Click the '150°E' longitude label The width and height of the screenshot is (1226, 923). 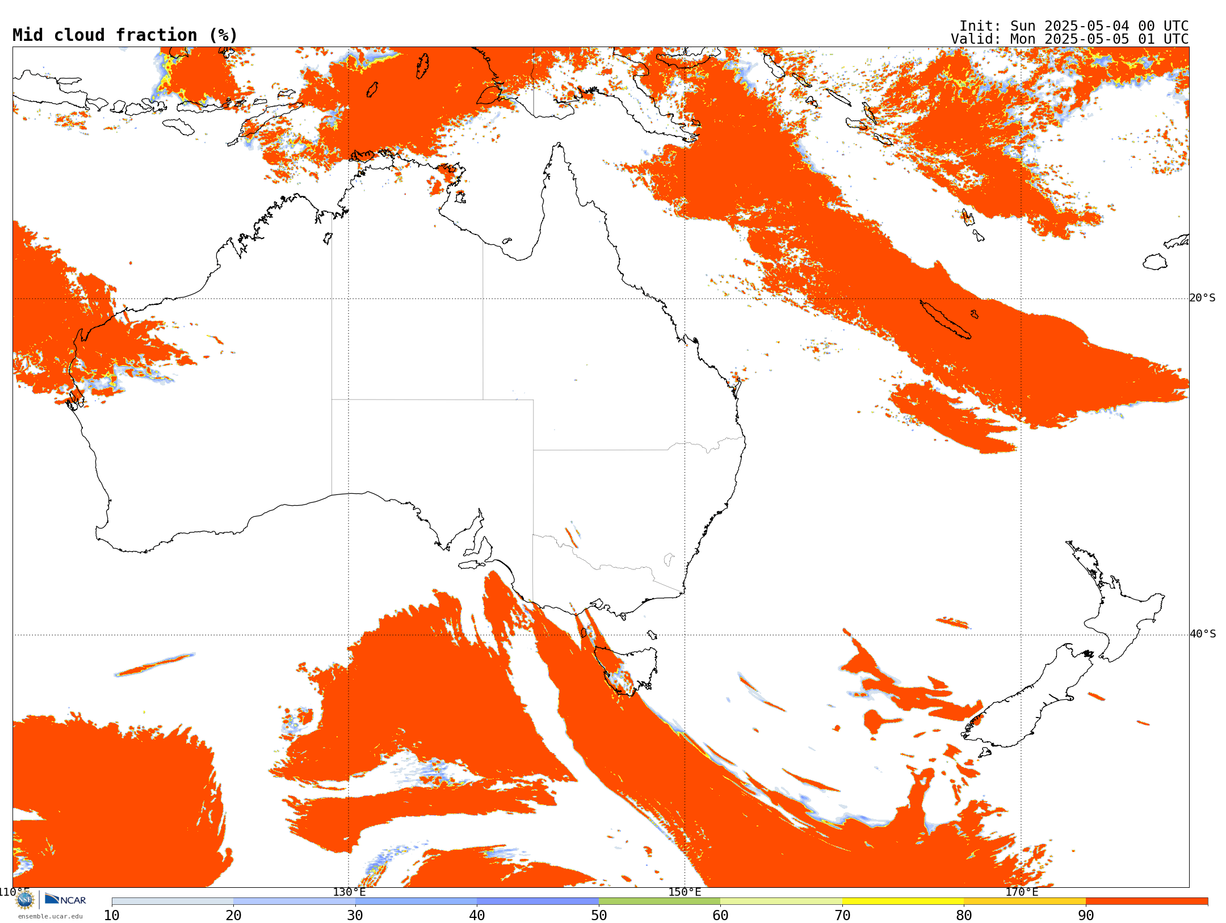(x=685, y=892)
